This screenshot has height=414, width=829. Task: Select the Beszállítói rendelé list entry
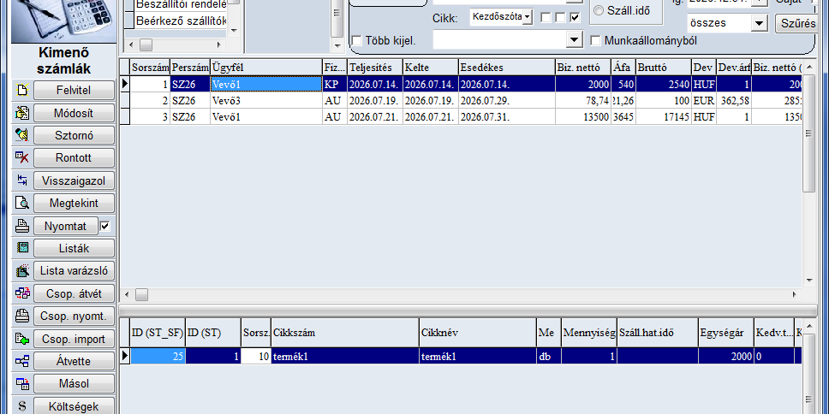(x=181, y=5)
